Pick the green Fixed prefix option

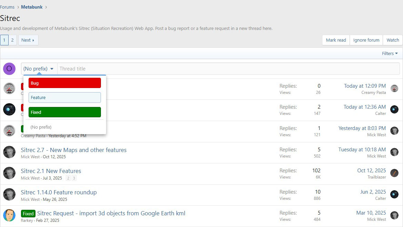(65, 112)
